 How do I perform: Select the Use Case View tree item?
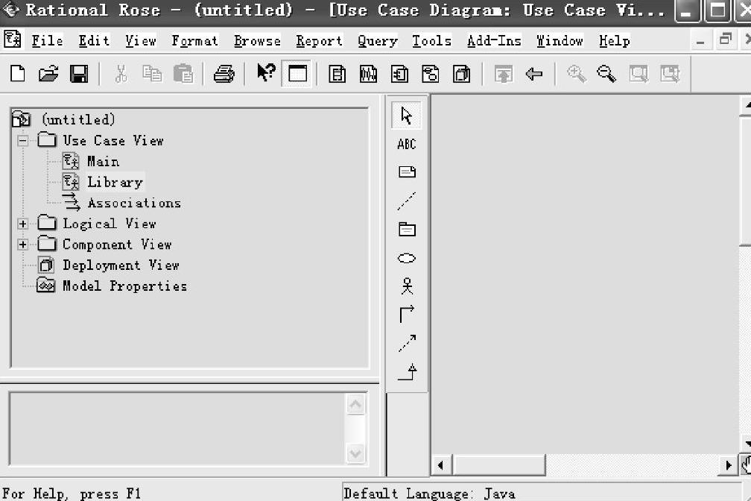(113, 140)
